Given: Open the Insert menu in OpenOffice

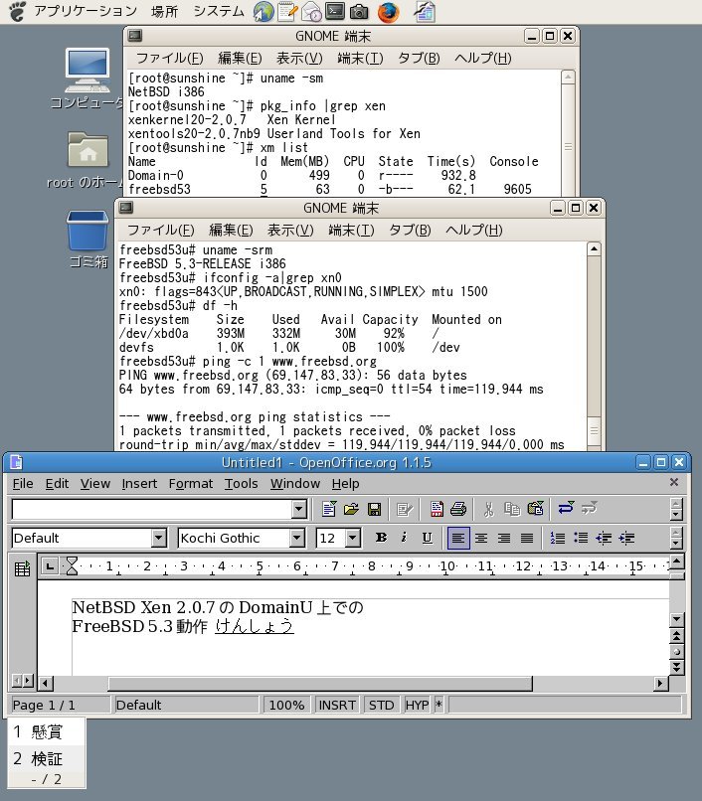Looking at the screenshot, I should (139, 483).
